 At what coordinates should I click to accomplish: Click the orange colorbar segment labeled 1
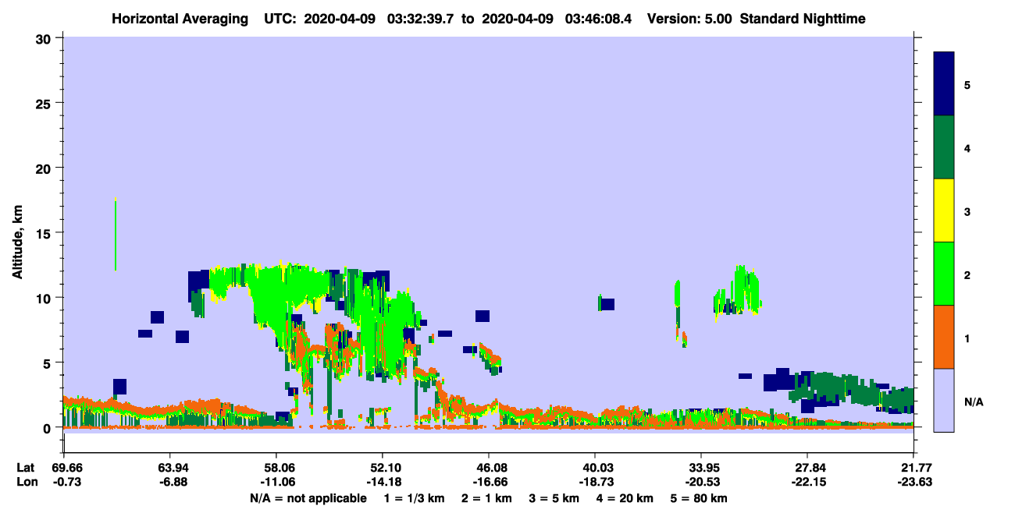[944, 337]
